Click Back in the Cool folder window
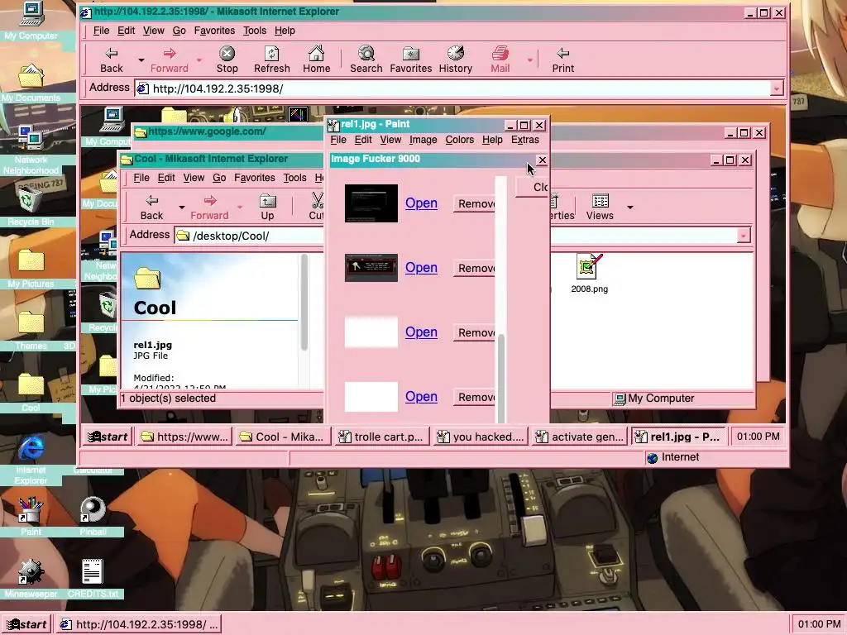The height and width of the screenshot is (635, 847). click(x=152, y=207)
